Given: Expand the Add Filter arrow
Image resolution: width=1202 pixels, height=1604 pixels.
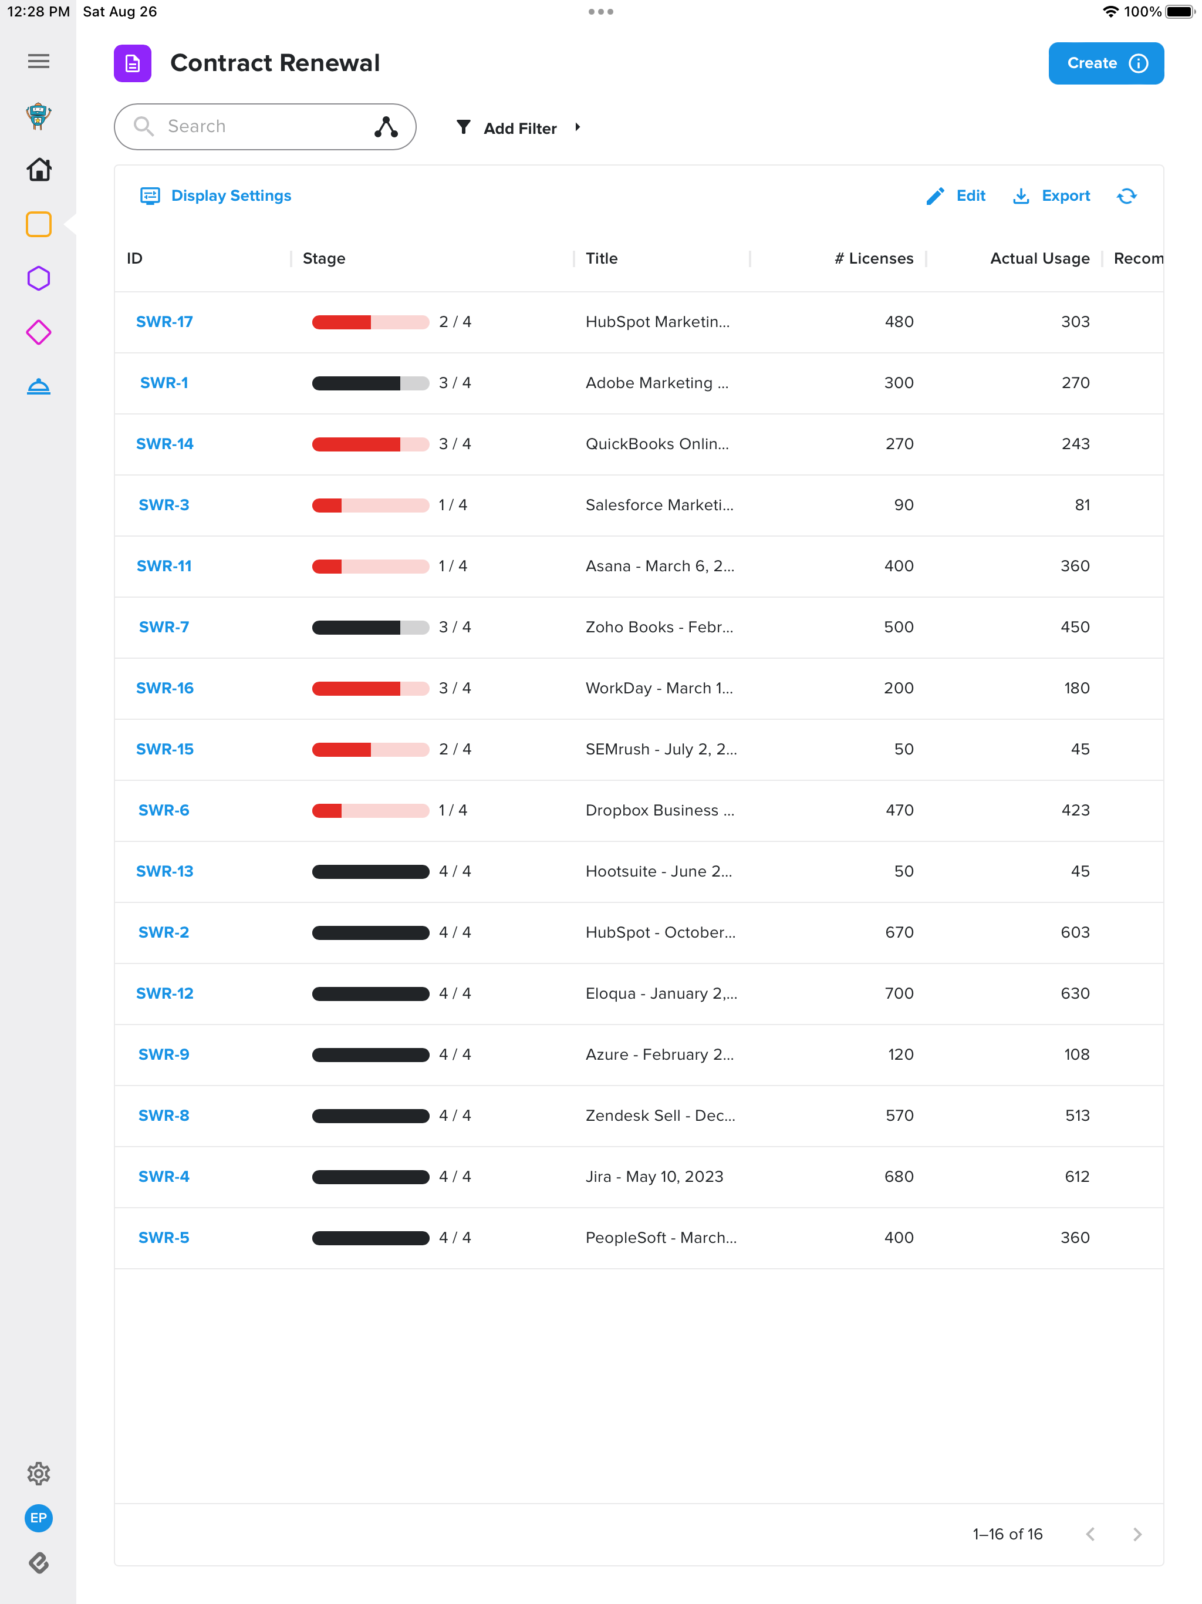Looking at the screenshot, I should point(577,127).
